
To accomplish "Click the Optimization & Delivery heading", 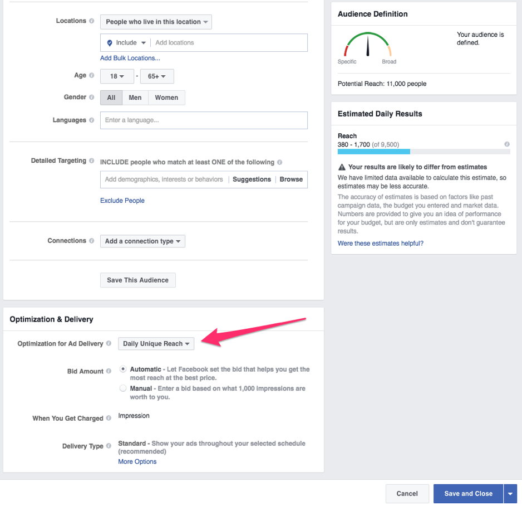I will 51,319.
